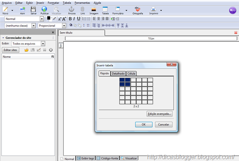Click the smaller font size icon

[x=60, y=19]
